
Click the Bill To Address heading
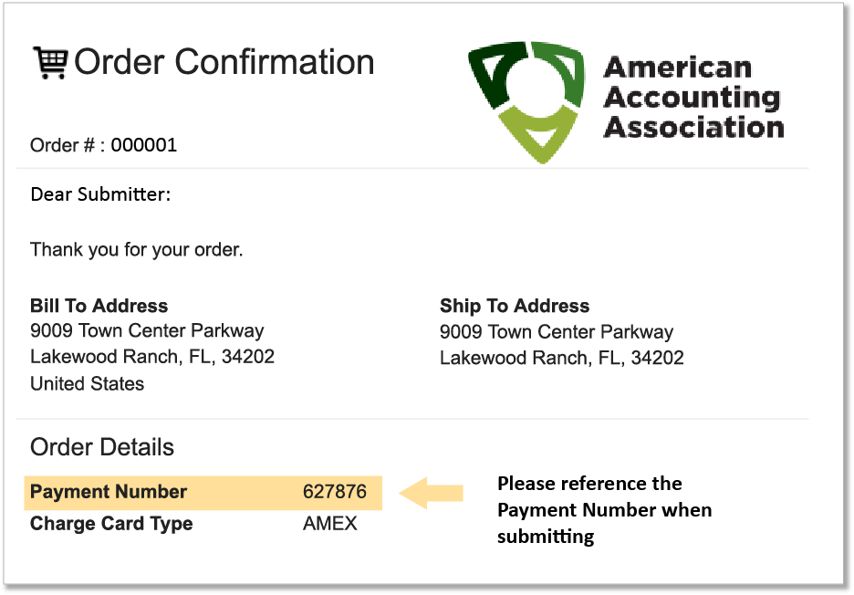point(99,306)
